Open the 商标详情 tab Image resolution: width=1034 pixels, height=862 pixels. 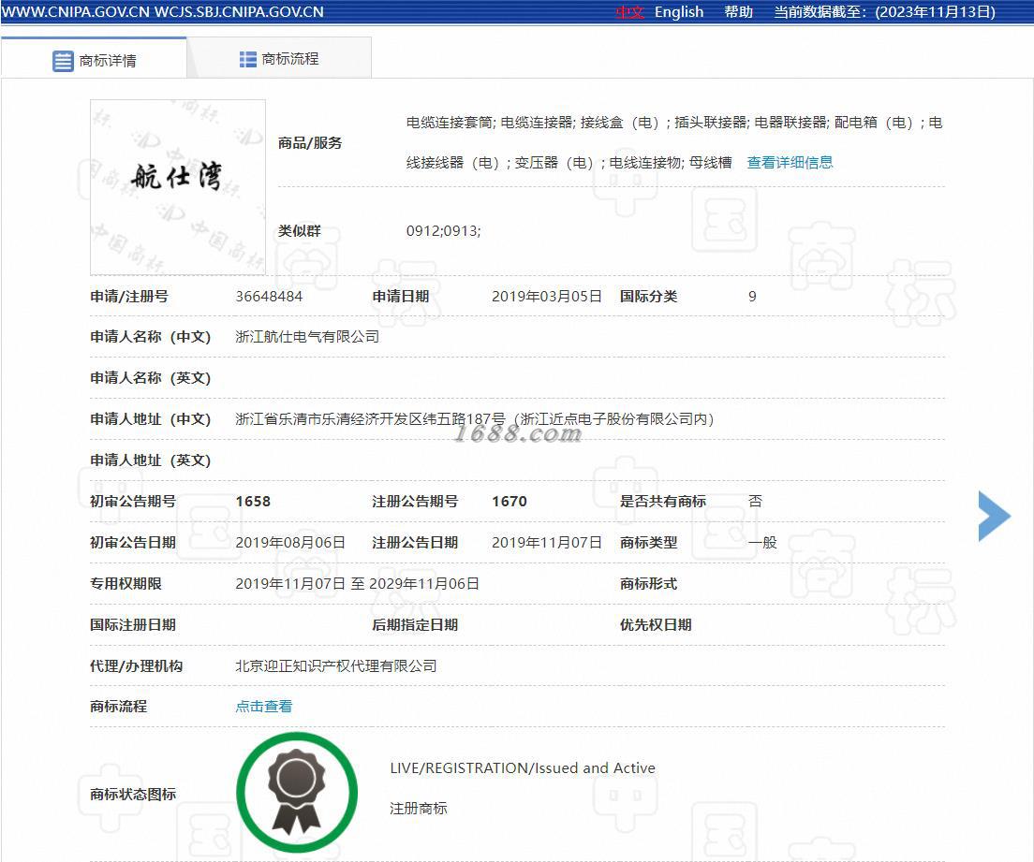point(94,59)
